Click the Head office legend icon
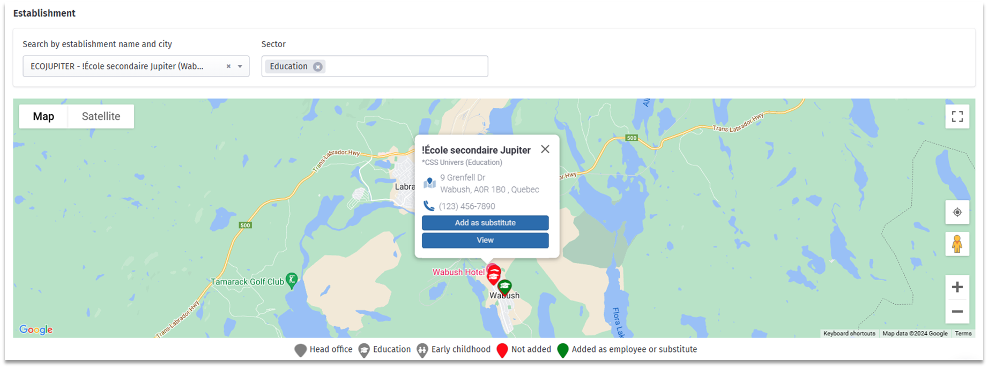 (x=301, y=350)
